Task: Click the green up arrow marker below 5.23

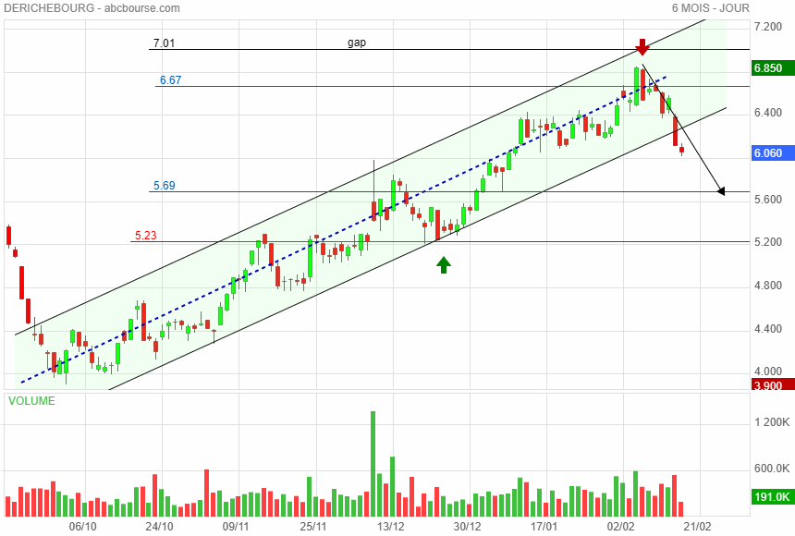Action: pyautogui.click(x=444, y=264)
